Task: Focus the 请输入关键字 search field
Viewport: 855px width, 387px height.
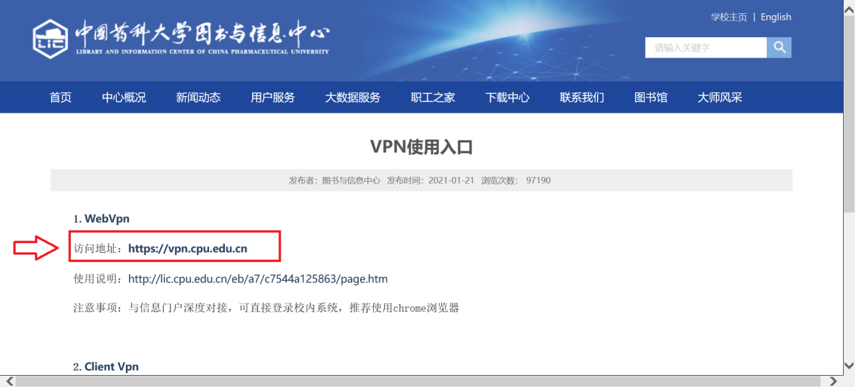Action: pyautogui.click(x=705, y=48)
